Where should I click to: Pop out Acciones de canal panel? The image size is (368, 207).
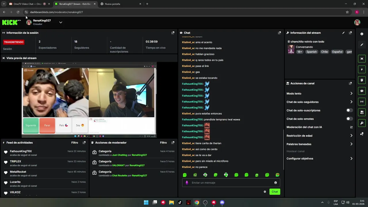350,83
